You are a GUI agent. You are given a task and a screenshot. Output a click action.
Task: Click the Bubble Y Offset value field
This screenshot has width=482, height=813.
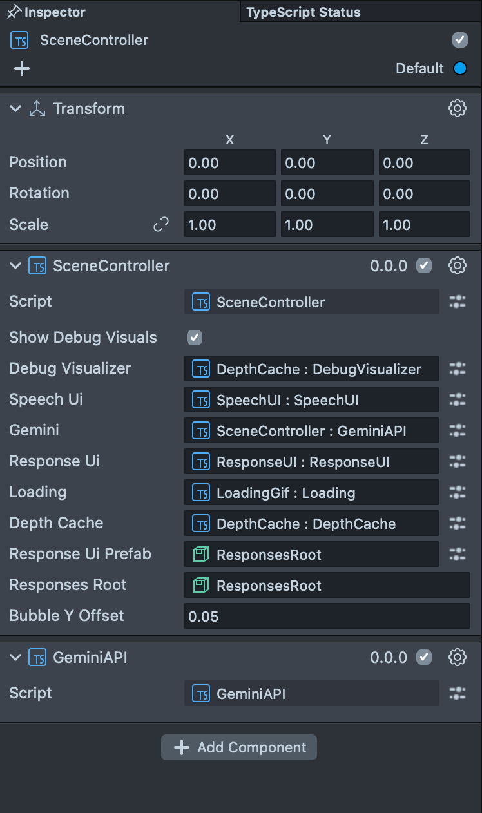(x=327, y=617)
